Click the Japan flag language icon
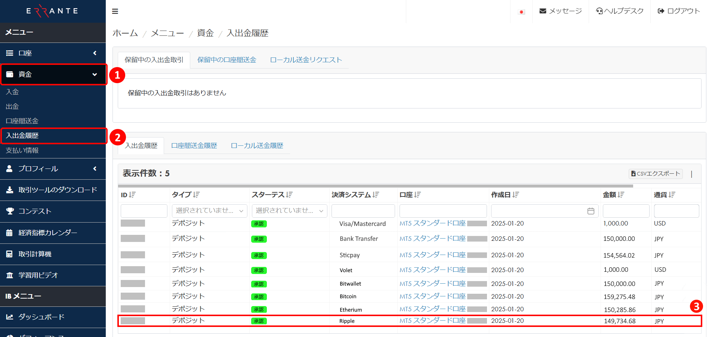The height and width of the screenshot is (337, 712). 521,11
